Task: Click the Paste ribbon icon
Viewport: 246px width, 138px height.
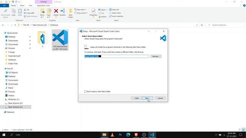Action: (x=20, y=12)
